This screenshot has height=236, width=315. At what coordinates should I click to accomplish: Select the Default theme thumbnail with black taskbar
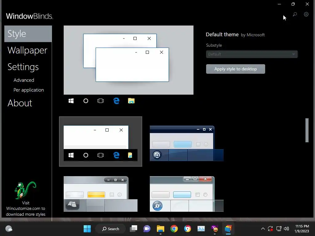point(101,141)
